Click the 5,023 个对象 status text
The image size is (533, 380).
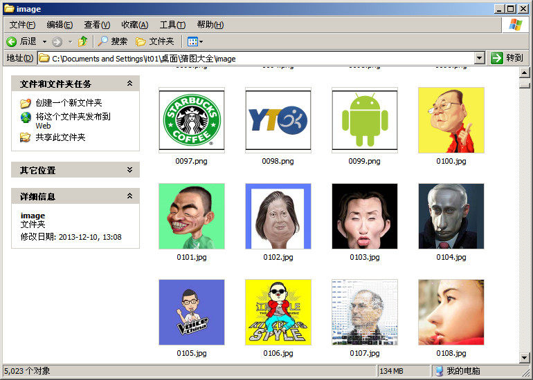(x=27, y=371)
